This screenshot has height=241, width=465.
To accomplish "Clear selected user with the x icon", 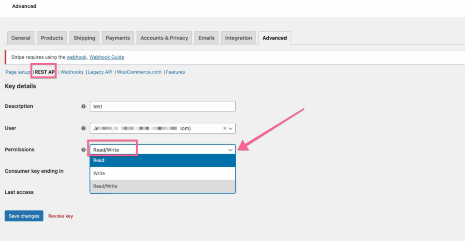I will click(224, 128).
